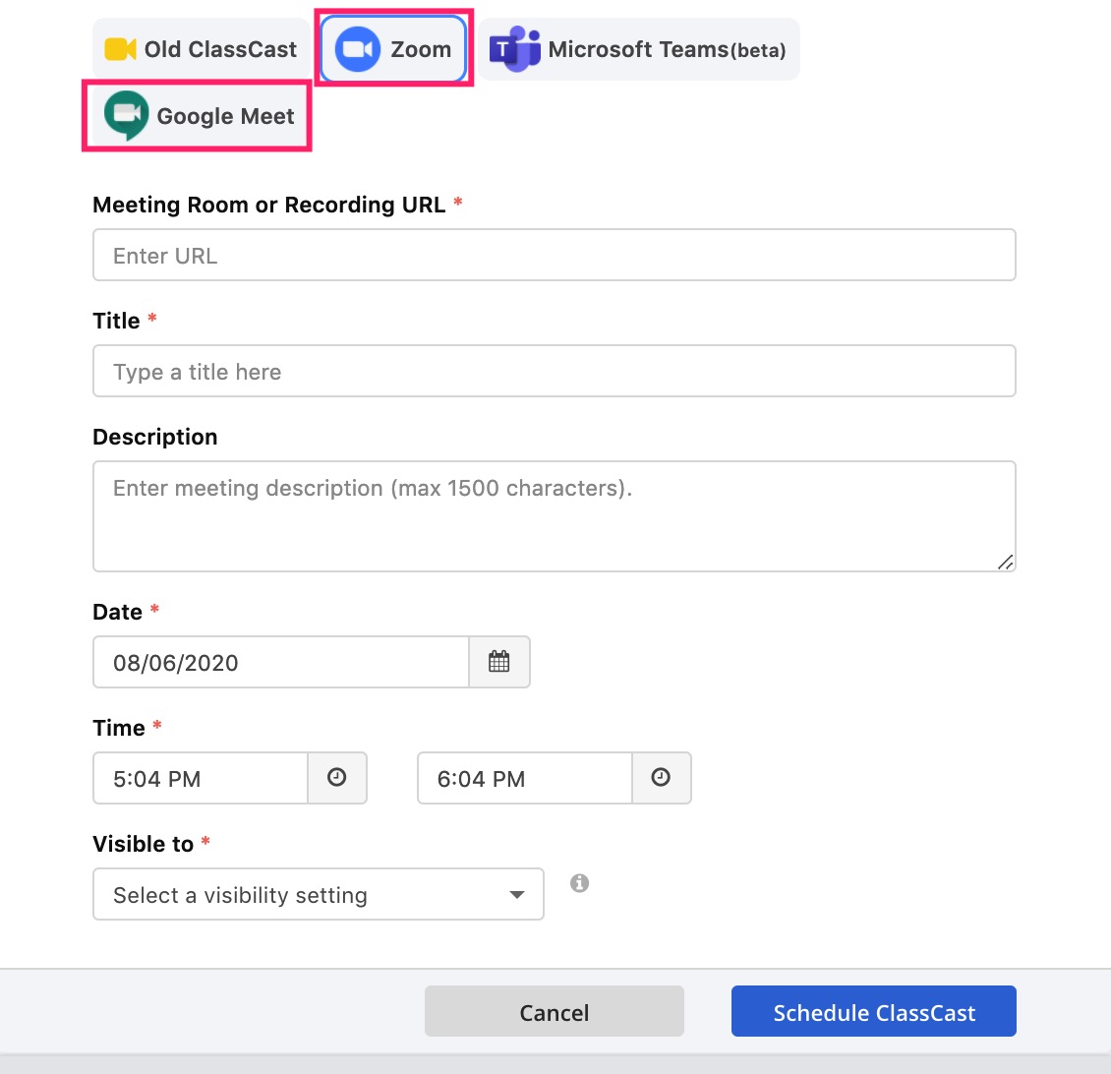This screenshot has width=1111, height=1074.
Task: Grab the description resize handle
Action: [x=1006, y=562]
